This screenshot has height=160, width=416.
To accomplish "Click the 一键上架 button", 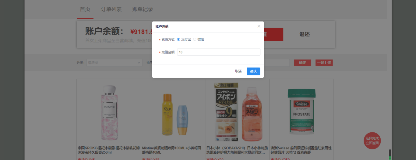I will click(x=324, y=63).
